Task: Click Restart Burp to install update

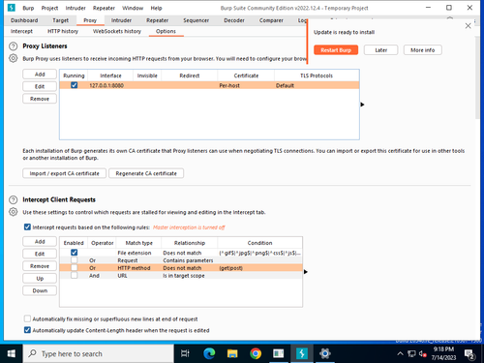Action: pyautogui.click(x=336, y=50)
